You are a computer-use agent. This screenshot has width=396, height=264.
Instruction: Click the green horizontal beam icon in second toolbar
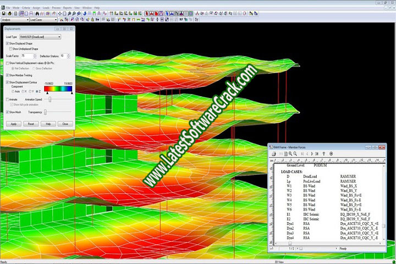coord(139,20)
